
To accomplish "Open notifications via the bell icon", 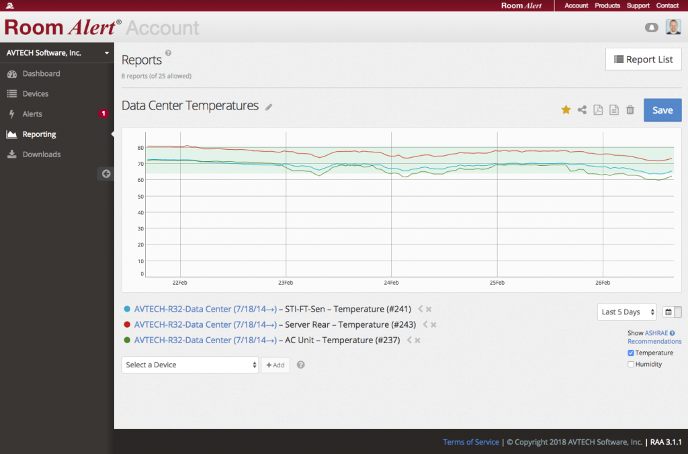I will click(x=651, y=27).
